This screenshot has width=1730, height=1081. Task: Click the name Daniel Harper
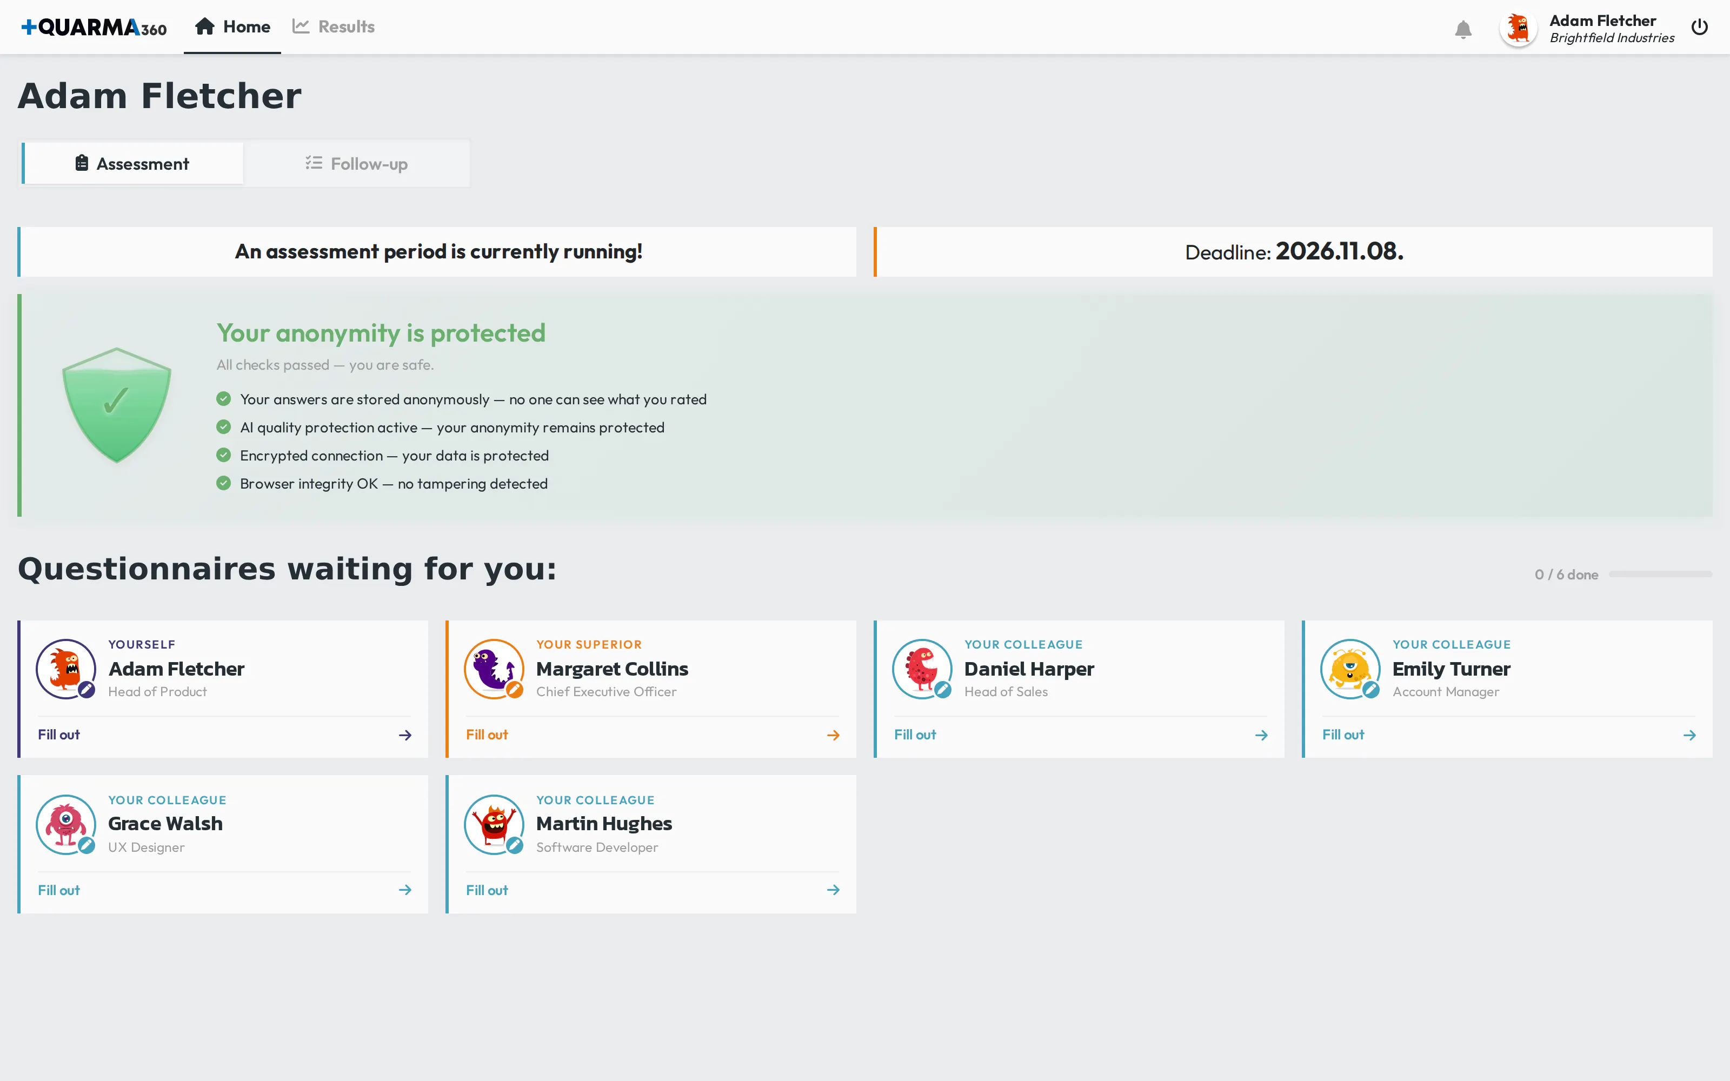(x=1029, y=669)
